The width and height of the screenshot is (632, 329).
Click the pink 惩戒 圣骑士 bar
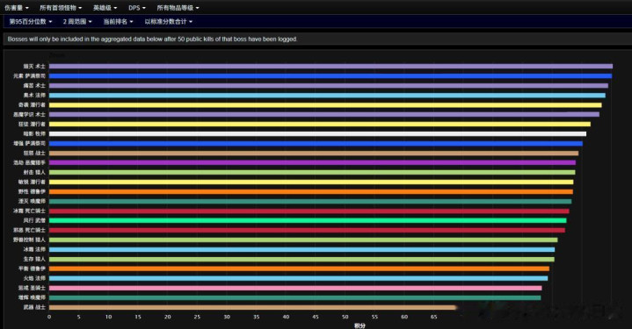[295, 288]
